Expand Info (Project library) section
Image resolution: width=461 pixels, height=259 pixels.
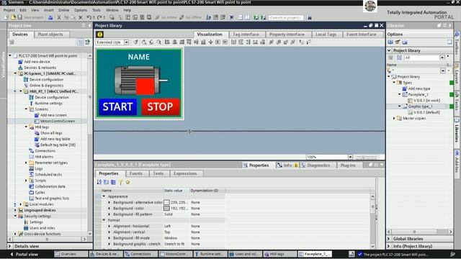pos(389,246)
